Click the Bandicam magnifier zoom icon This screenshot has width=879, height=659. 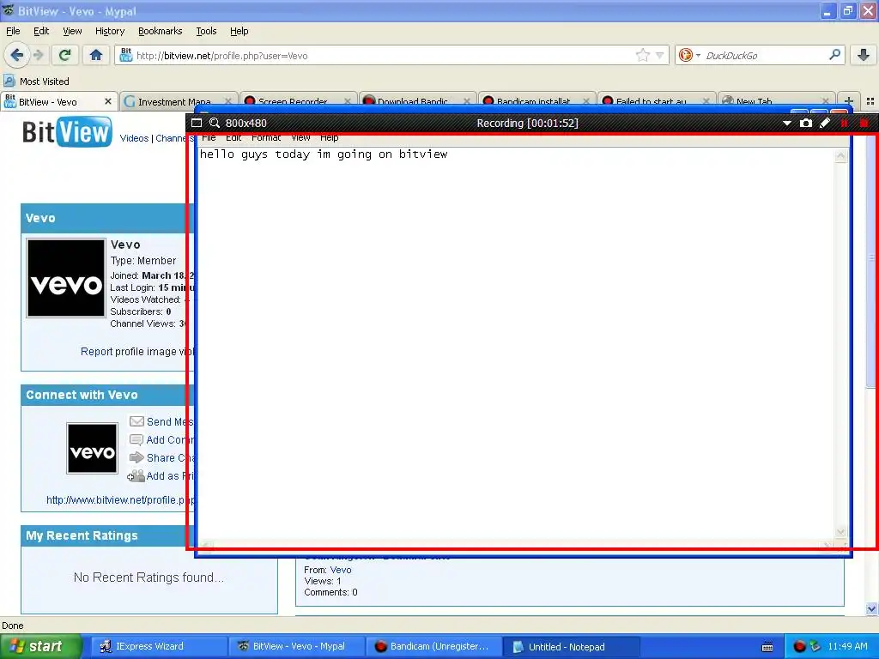coord(214,123)
